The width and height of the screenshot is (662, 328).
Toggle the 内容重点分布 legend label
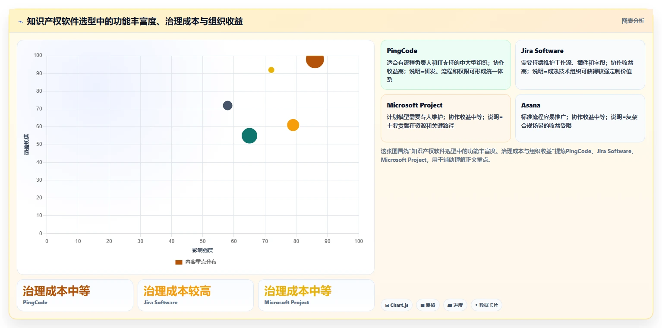pos(201,262)
